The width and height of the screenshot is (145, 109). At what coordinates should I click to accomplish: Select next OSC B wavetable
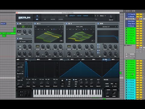(94, 27)
